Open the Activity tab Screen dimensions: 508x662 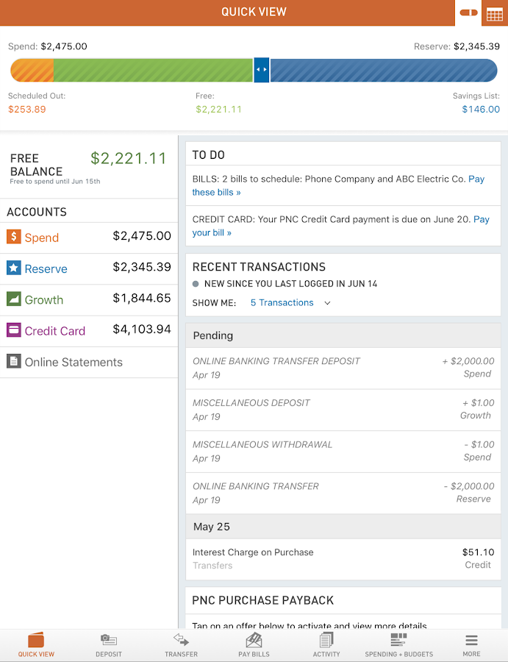click(x=326, y=644)
